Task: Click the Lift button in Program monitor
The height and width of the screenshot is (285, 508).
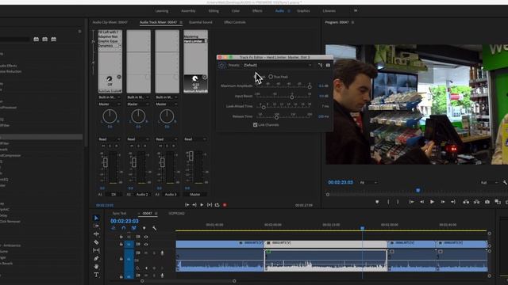Action: pos(466,202)
